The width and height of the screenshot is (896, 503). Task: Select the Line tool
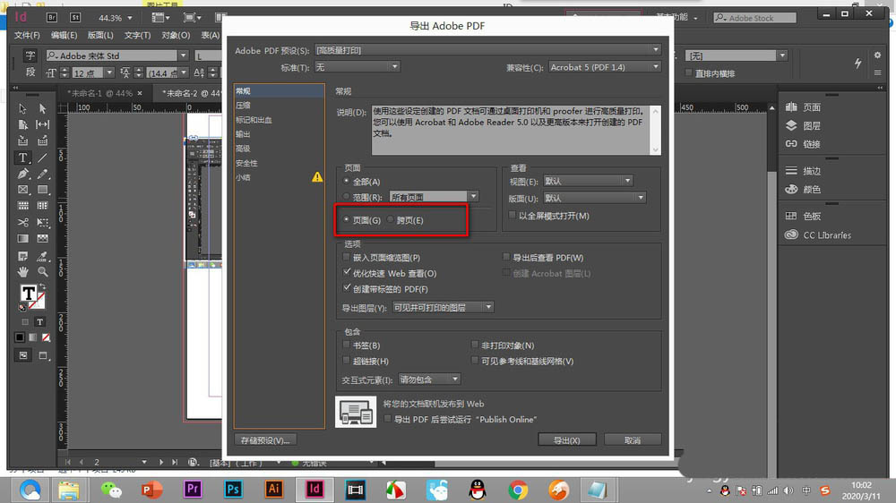point(42,158)
